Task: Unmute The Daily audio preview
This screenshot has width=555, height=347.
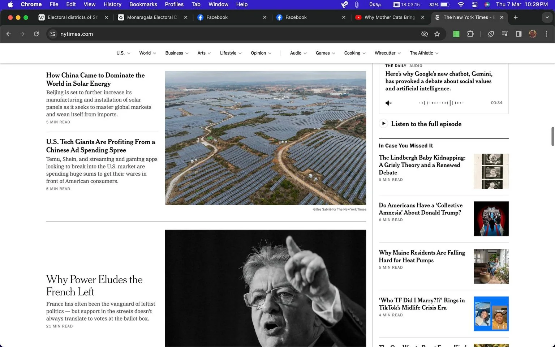Action: point(388,103)
